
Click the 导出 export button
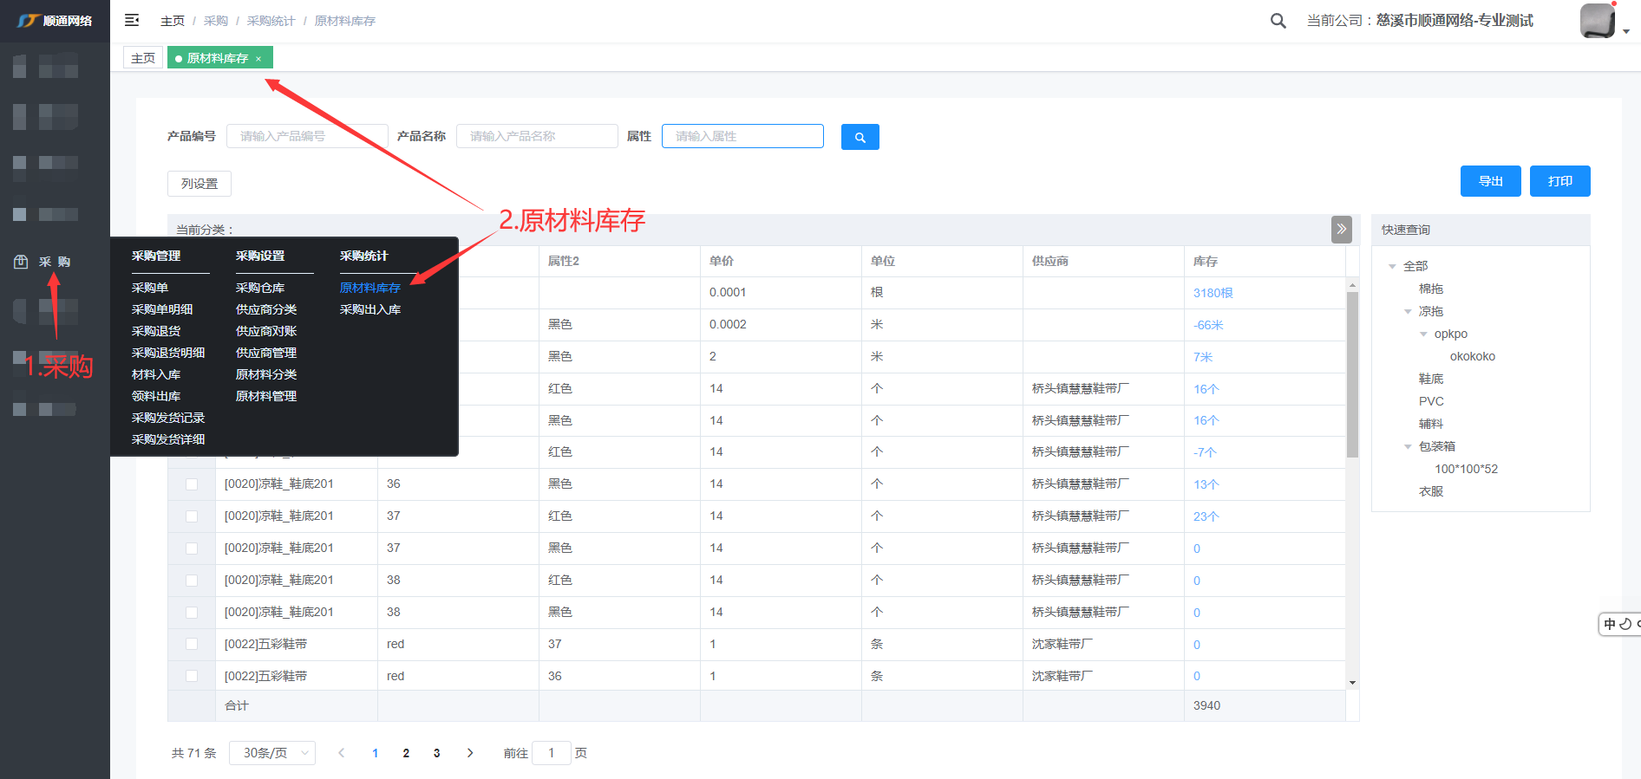(1490, 181)
